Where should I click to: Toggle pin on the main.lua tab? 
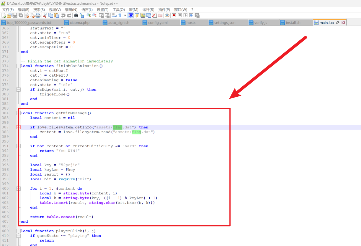[x=338, y=22]
